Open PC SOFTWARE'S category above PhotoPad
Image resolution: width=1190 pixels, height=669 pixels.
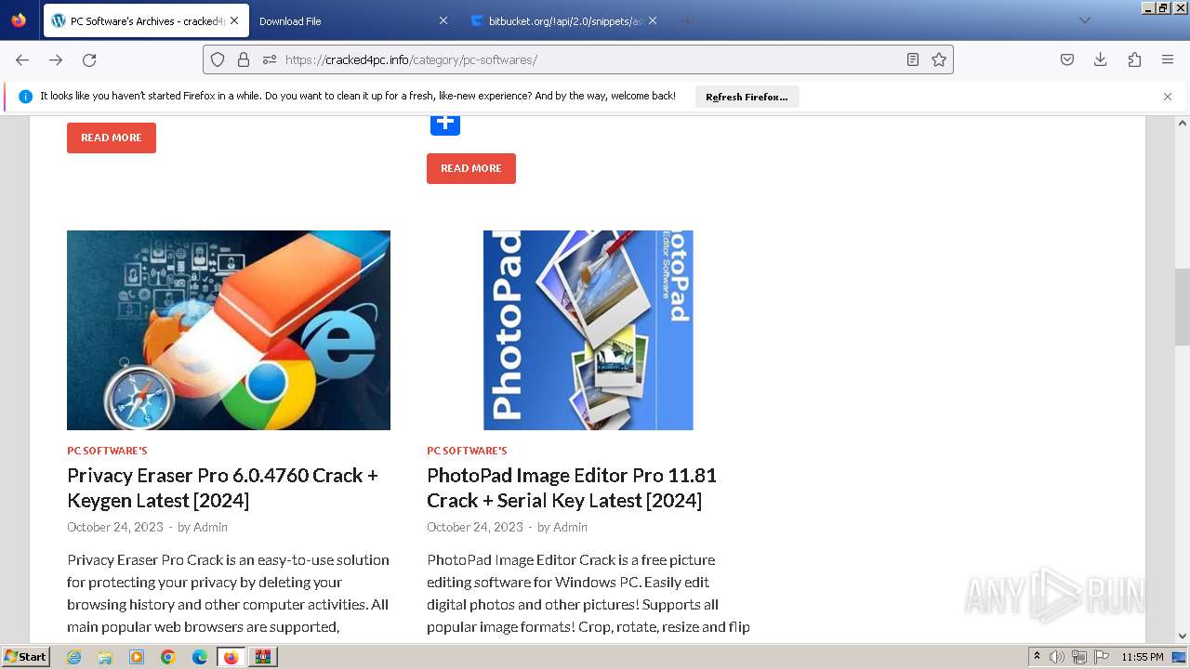point(467,451)
